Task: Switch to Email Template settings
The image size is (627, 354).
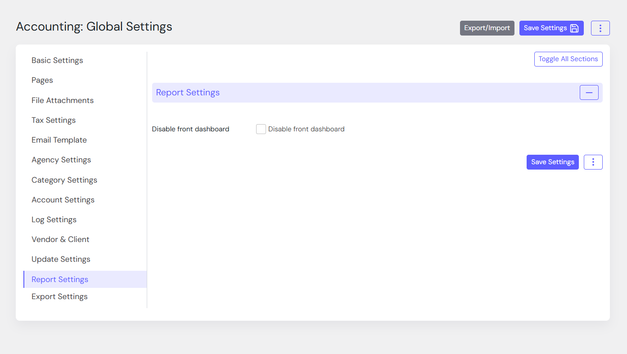Action: click(59, 140)
